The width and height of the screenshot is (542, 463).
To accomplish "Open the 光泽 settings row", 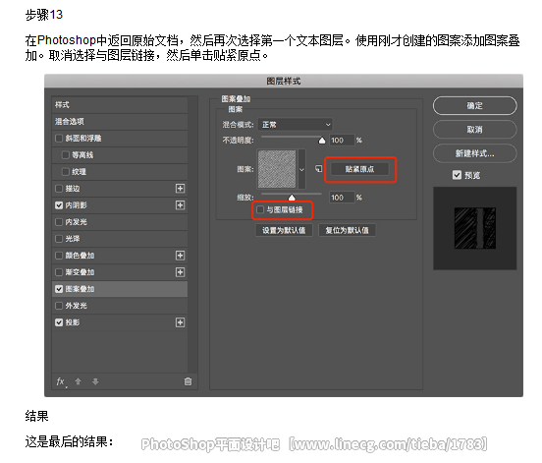I will pos(120,239).
